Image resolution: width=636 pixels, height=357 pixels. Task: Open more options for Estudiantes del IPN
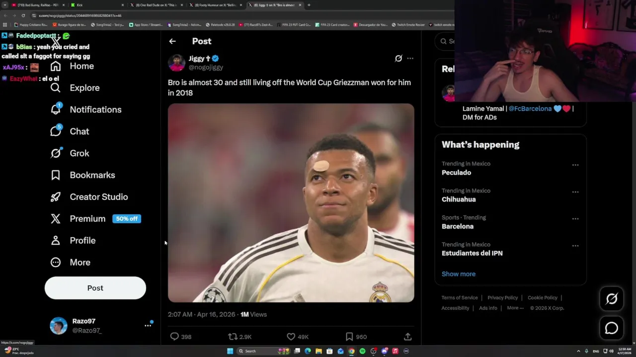pyautogui.click(x=575, y=245)
